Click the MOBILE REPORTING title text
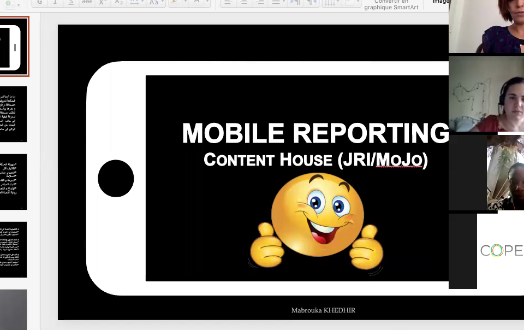Image resolution: width=524 pixels, height=330 pixels. click(x=315, y=134)
